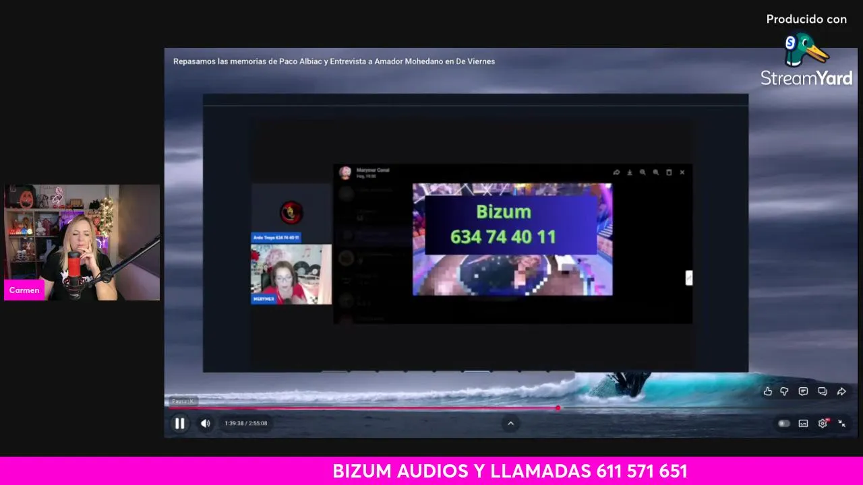
Task: Expand the chevron-up more videos button
Action: pyautogui.click(x=510, y=424)
